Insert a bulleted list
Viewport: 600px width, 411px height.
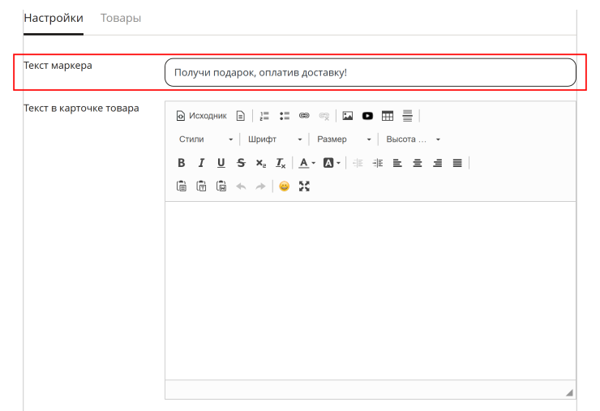pos(285,116)
